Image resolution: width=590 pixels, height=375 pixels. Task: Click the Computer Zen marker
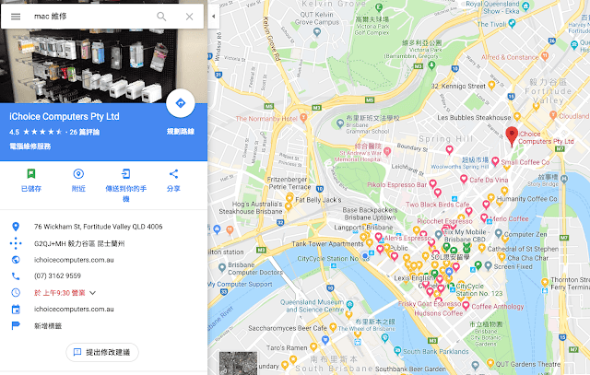pyautogui.click(x=499, y=234)
